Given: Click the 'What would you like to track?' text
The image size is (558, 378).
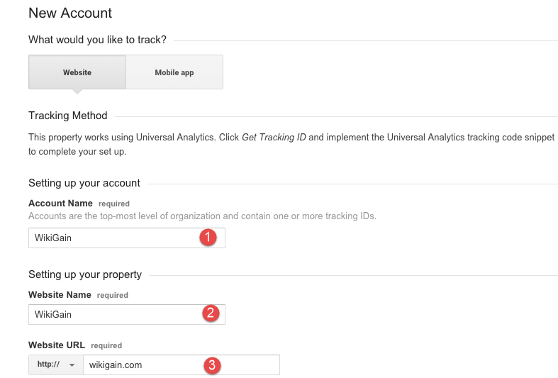Looking at the screenshot, I should [x=98, y=40].
